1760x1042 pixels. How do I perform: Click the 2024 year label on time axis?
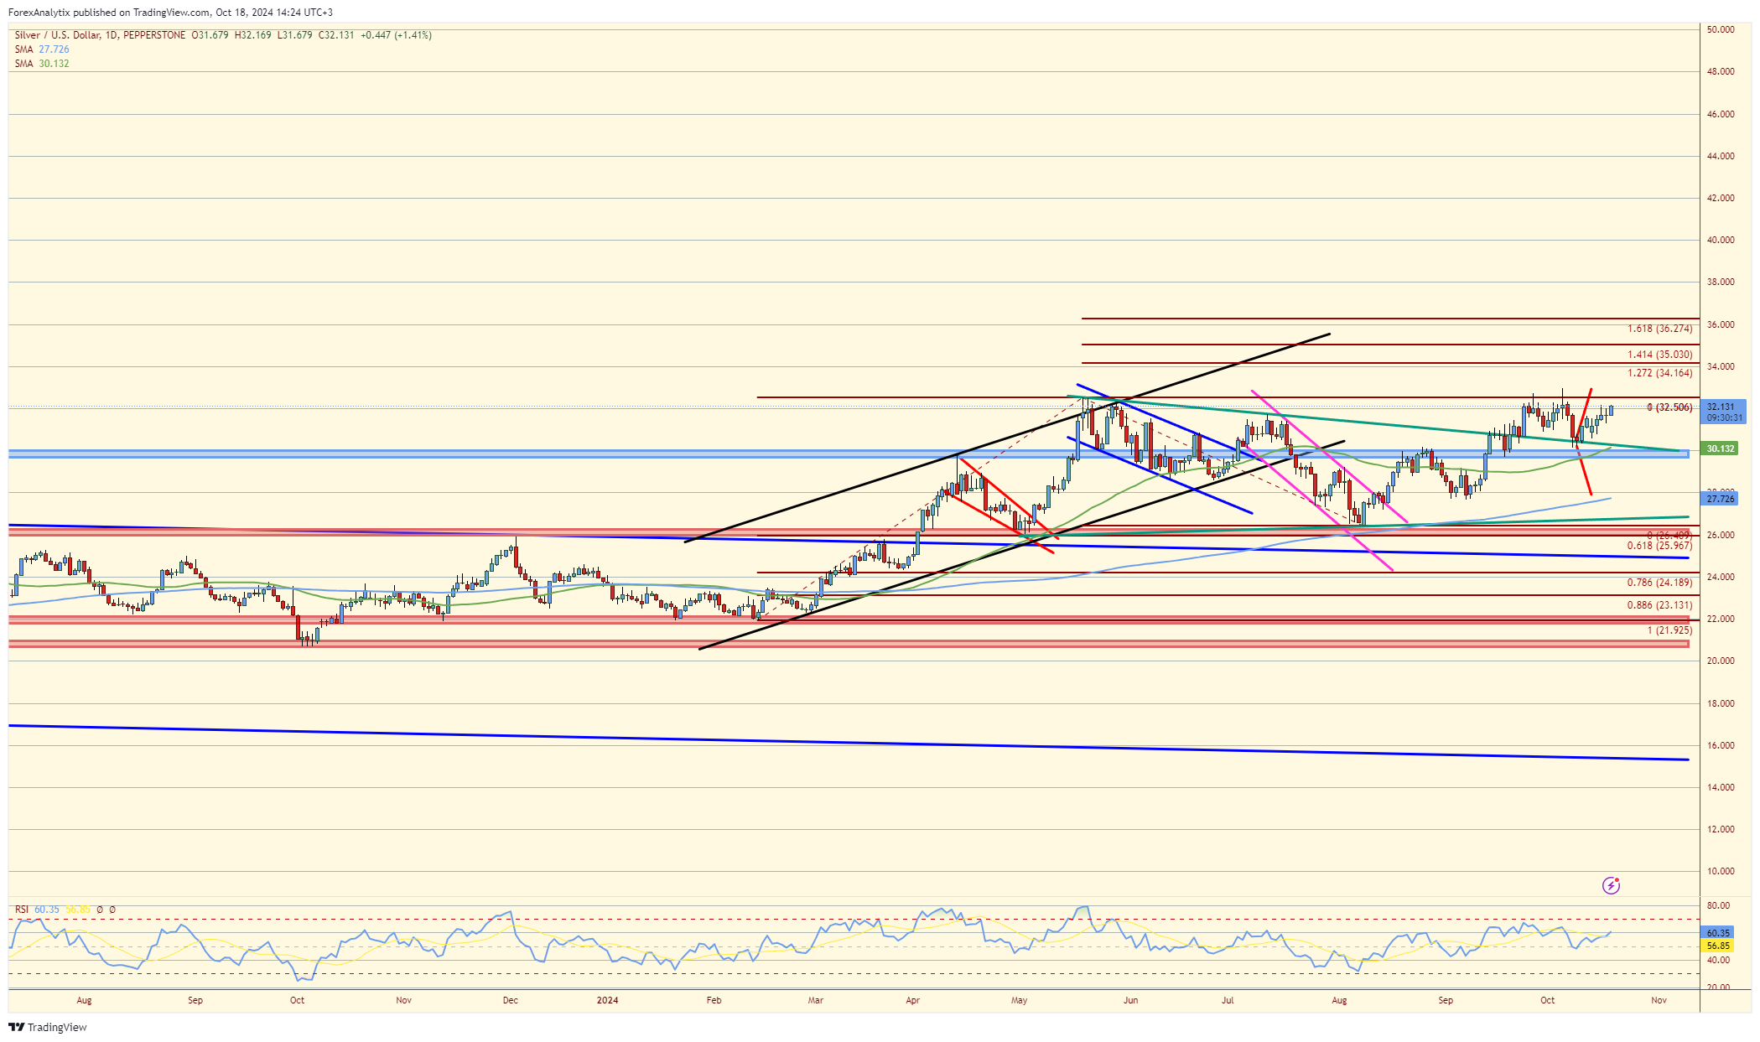(x=607, y=1000)
